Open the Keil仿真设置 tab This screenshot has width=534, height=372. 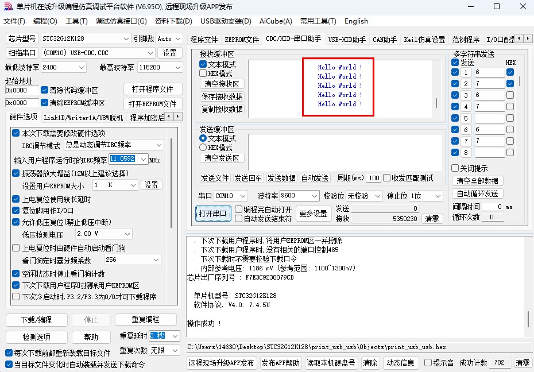pos(424,40)
